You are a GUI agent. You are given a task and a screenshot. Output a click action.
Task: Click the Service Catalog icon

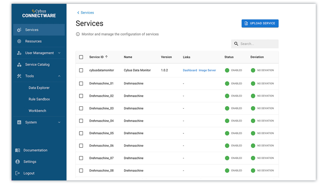(19, 64)
